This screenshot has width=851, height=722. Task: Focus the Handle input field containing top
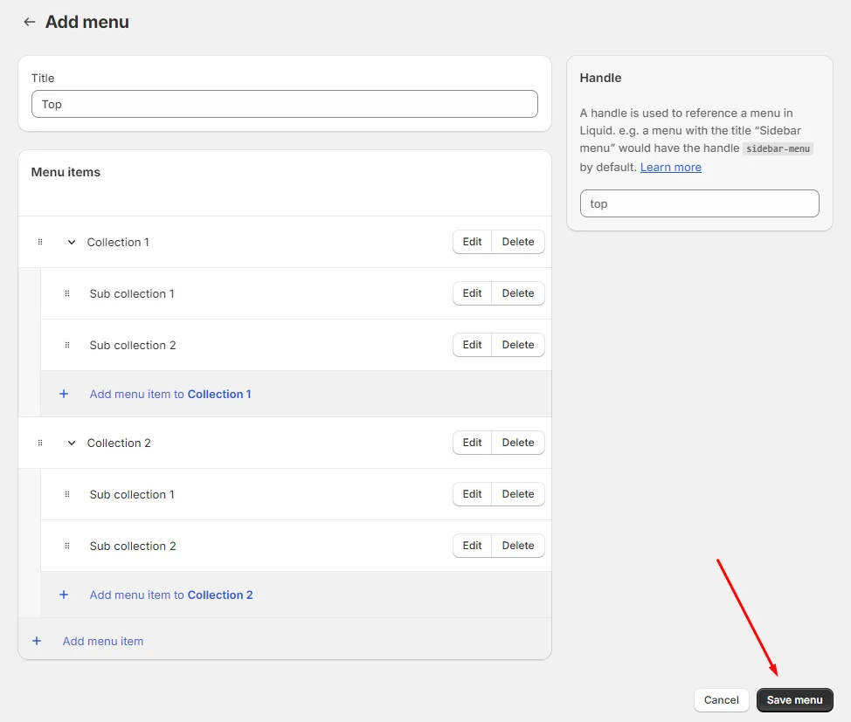pos(699,203)
